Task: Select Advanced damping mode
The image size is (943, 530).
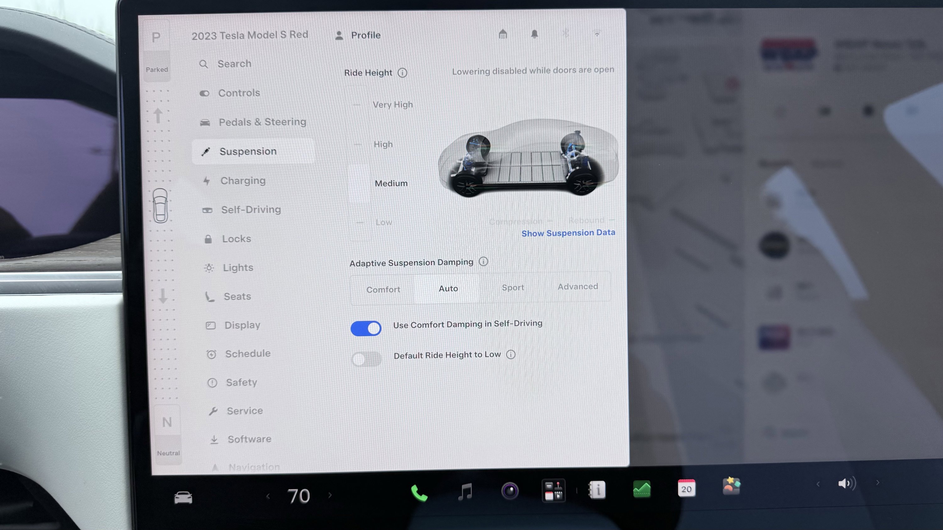Action: point(578,287)
